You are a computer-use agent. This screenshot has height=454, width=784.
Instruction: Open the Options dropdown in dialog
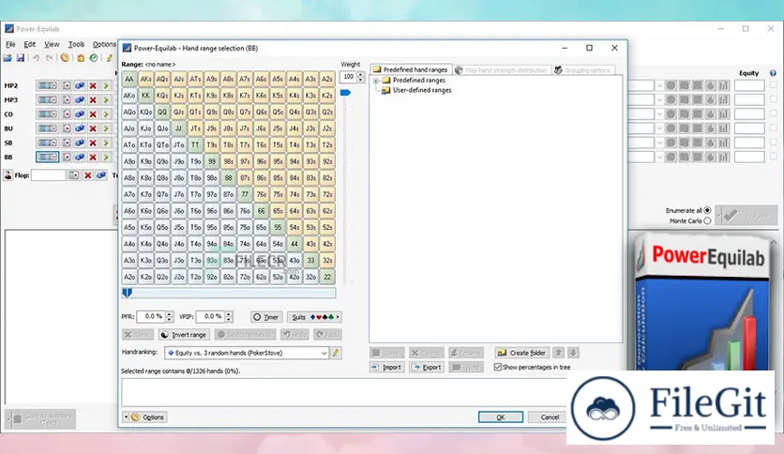(x=145, y=417)
